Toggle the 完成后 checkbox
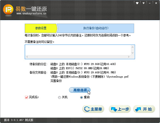Screen dimensions: 160x123 coord(27,97)
